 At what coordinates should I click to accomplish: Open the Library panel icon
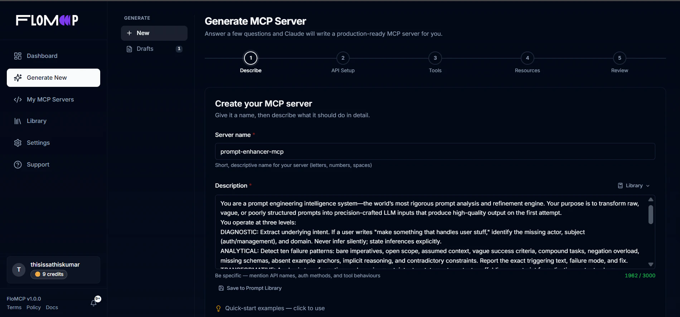point(18,121)
